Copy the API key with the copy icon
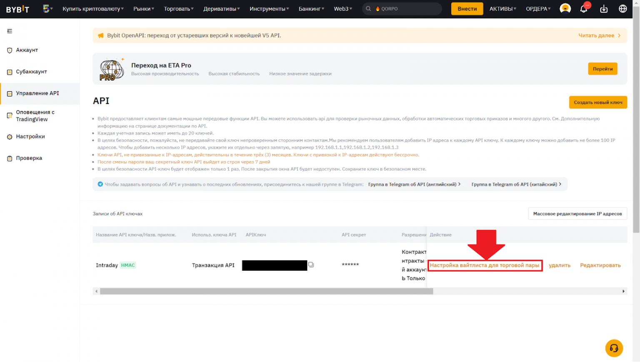The height and width of the screenshot is (362, 640). (311, 265)
